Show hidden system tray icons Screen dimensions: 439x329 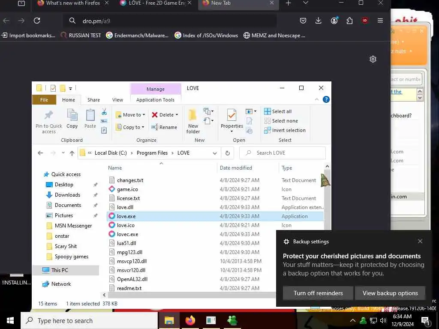(x=353, y=320)
